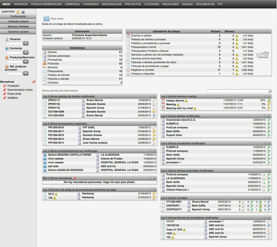Screen dimensions: 277x247
Task: Click the go button of Terceros search
Action: 25,43
